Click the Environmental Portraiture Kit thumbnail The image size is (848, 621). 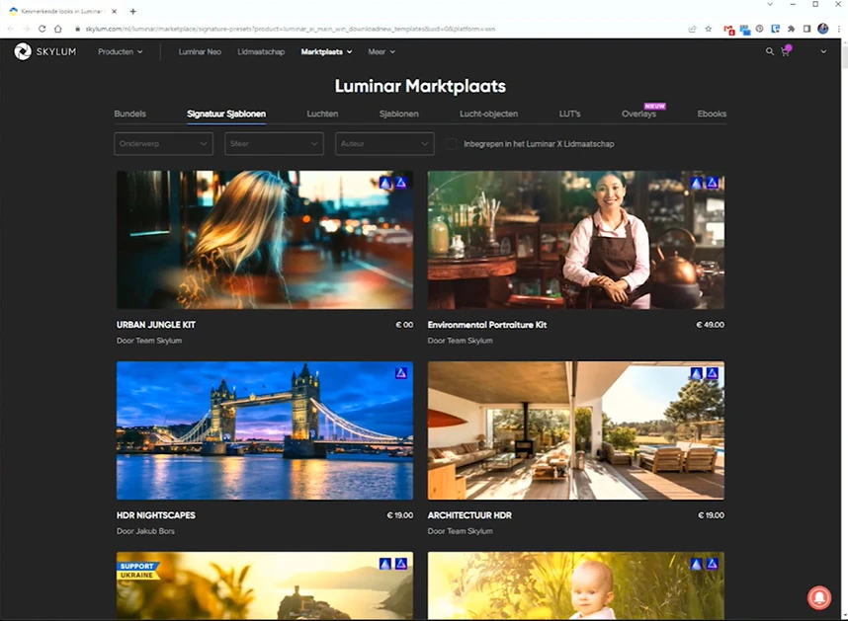click(576, 240)
